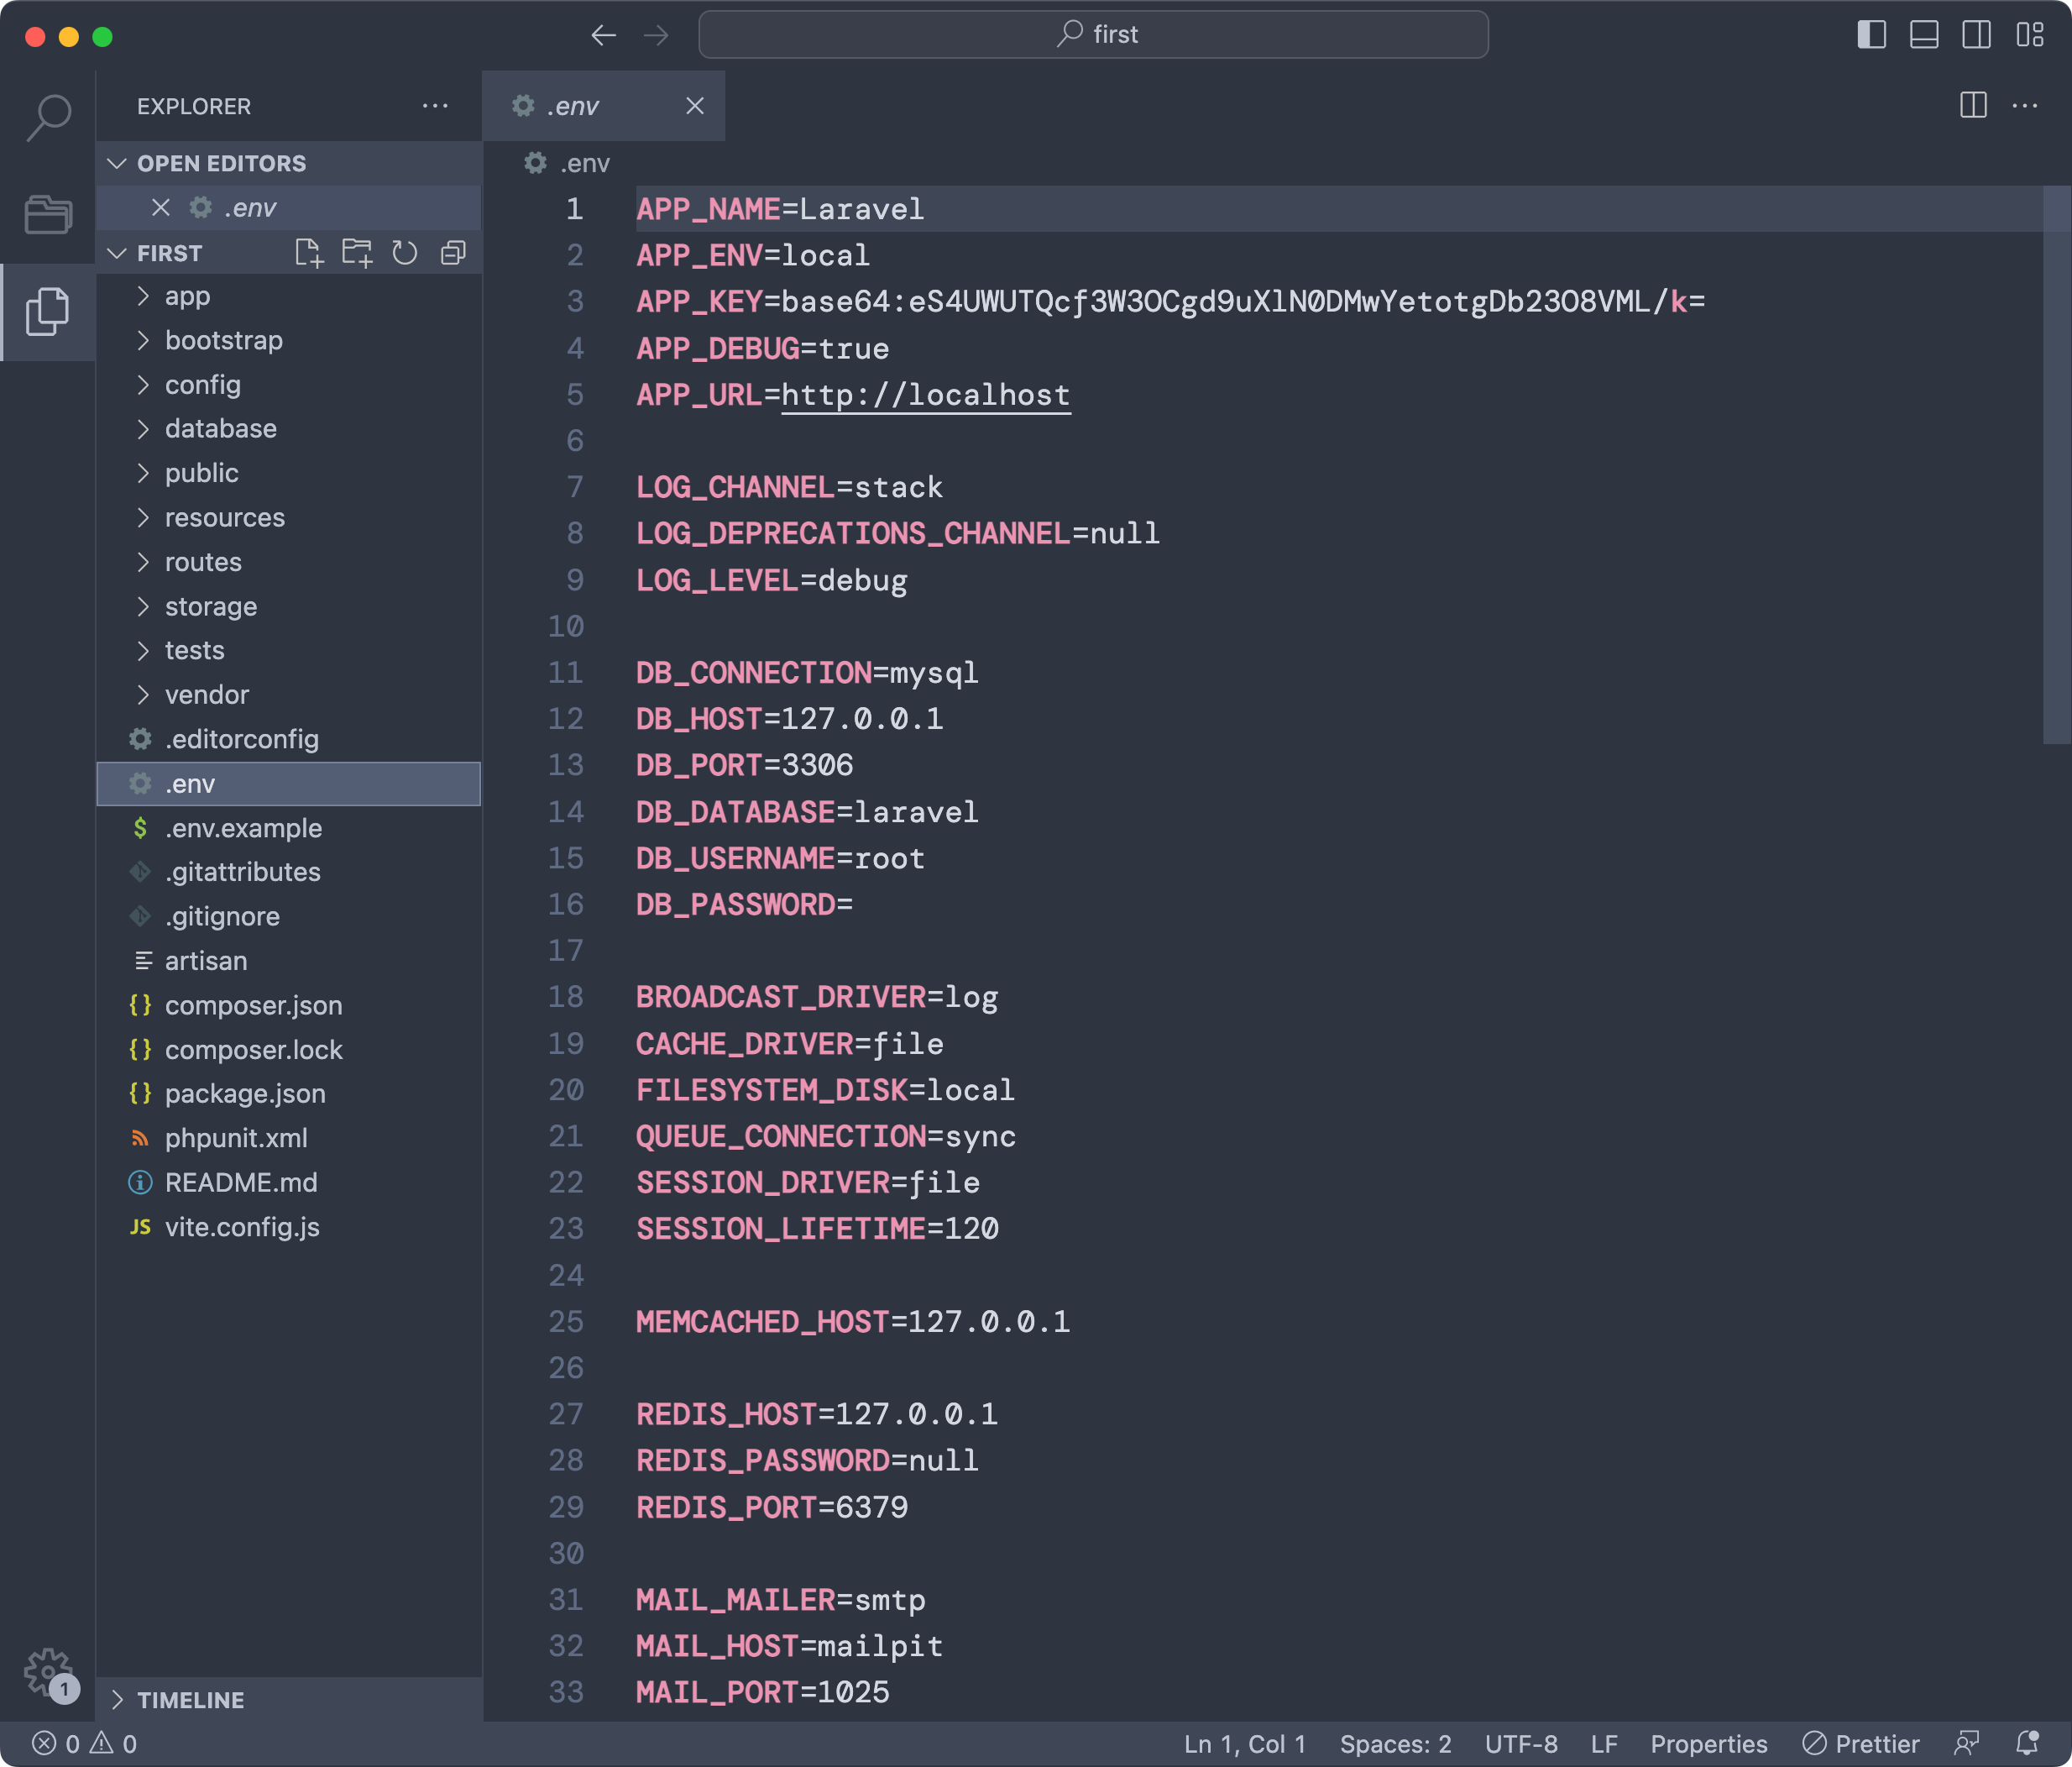Expand the vendor folder

tap(207, 695)
